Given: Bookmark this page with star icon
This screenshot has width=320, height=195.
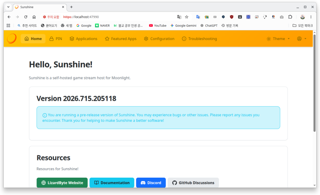Looking at the screenshot, I should 187,17.
